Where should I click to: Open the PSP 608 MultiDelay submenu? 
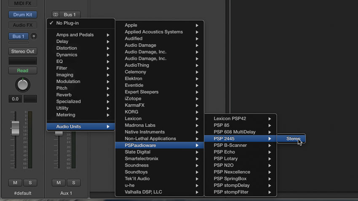point(240,132)
